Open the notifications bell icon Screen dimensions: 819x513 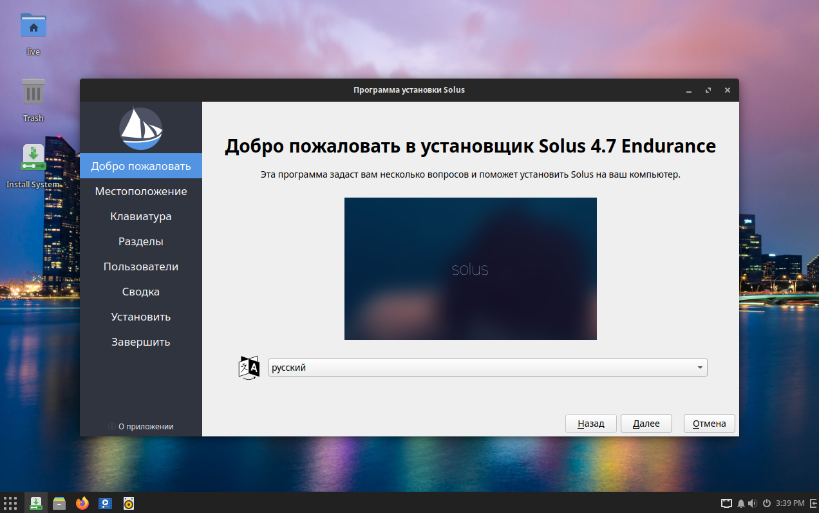(x=739, y=503)
